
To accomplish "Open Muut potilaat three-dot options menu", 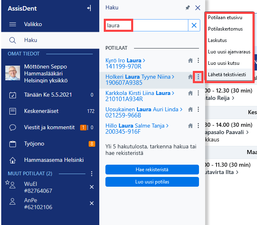I will [x=92, y=174].
